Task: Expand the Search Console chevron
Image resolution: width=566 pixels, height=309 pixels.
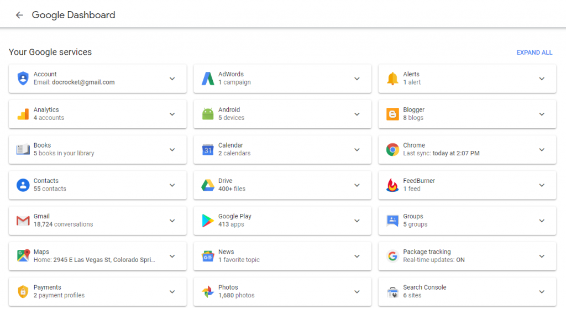Action: point(542,292)
